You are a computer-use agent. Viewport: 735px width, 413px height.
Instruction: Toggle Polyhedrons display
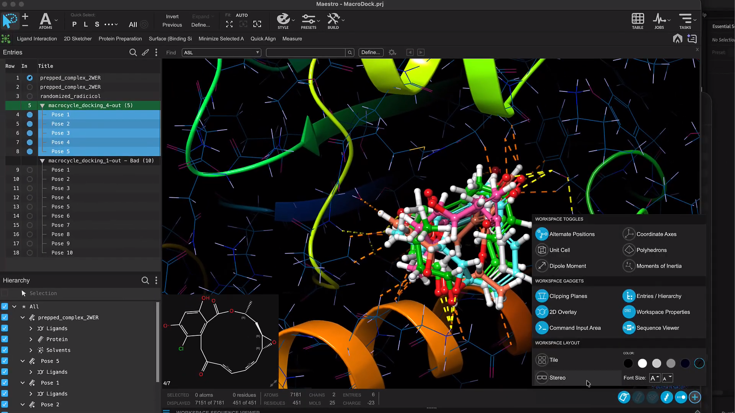(x=645, y=250)
